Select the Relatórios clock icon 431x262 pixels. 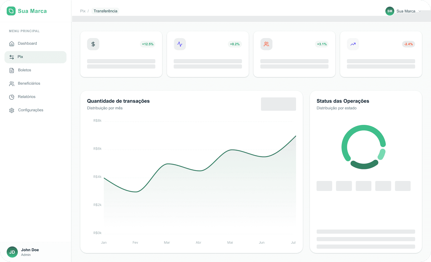click(x=11, y=97)
